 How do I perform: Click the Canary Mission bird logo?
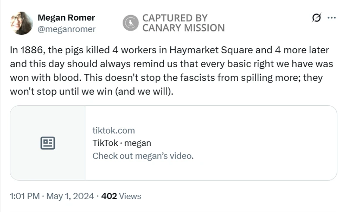coord(130,23)
